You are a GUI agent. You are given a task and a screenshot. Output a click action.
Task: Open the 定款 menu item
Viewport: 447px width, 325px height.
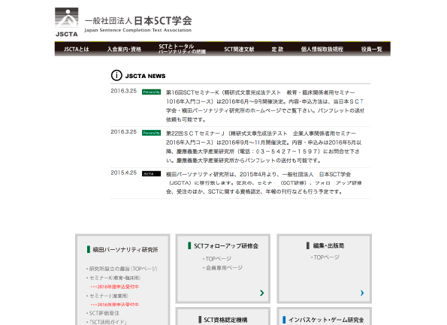click(277, 50)
